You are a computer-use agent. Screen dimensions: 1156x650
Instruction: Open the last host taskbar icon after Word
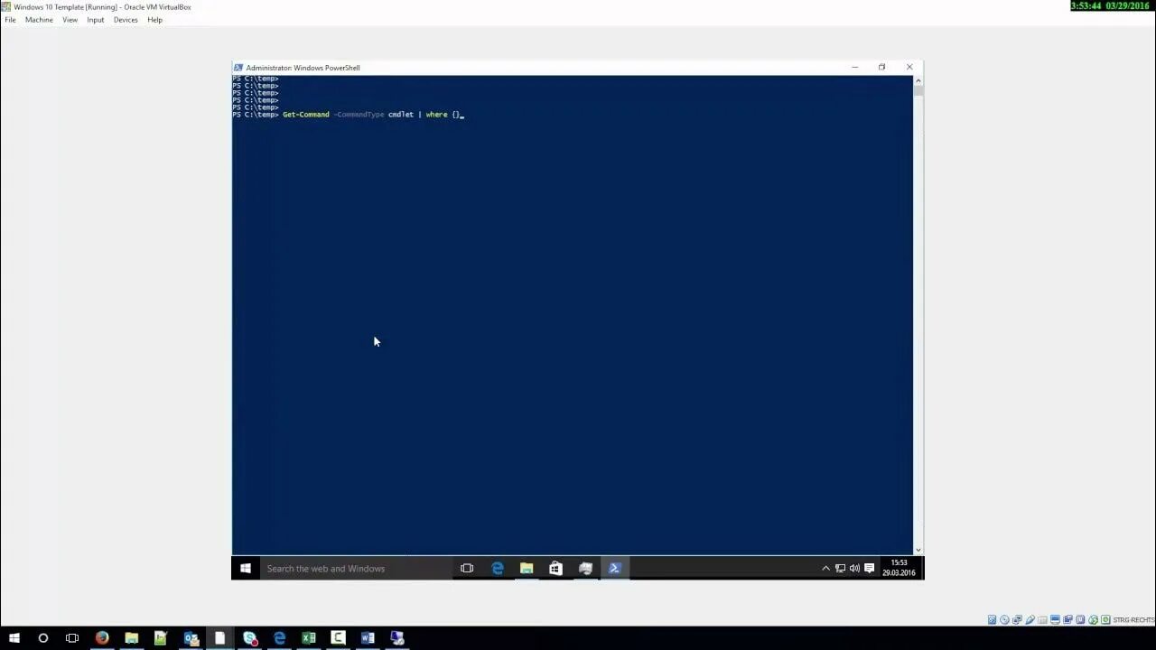(396, 638)
